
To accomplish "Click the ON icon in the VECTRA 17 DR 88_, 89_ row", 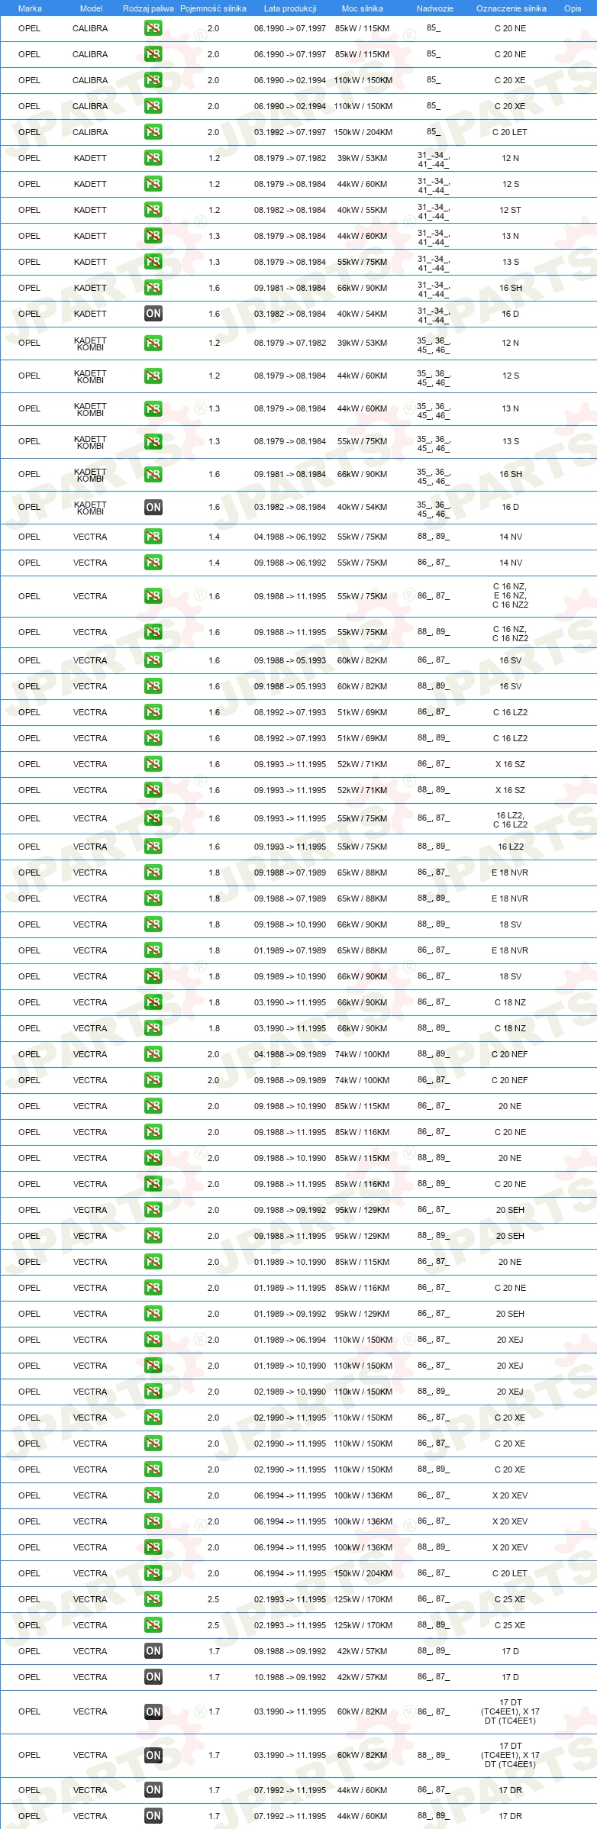I will pos(153,1816).
